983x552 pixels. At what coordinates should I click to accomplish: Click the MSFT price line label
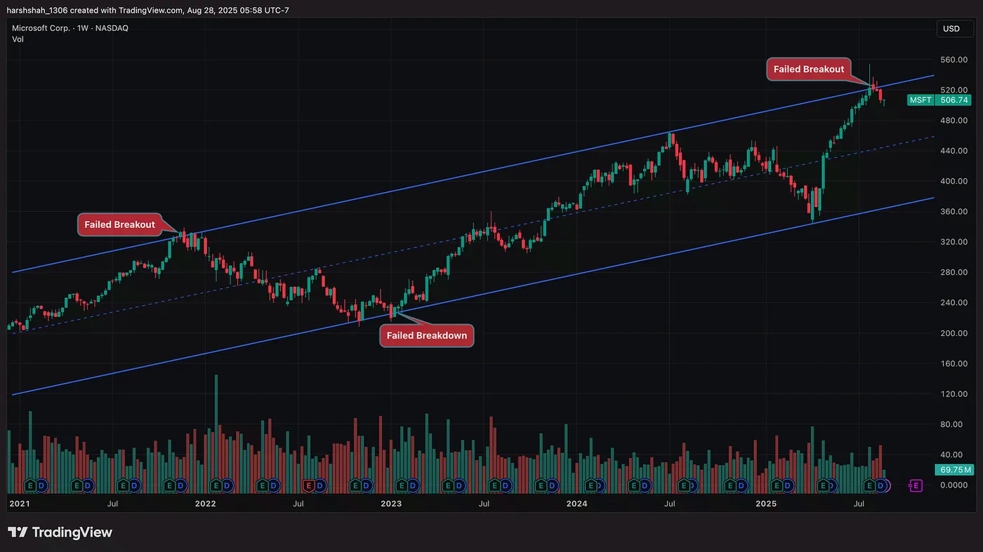[921, 100]
